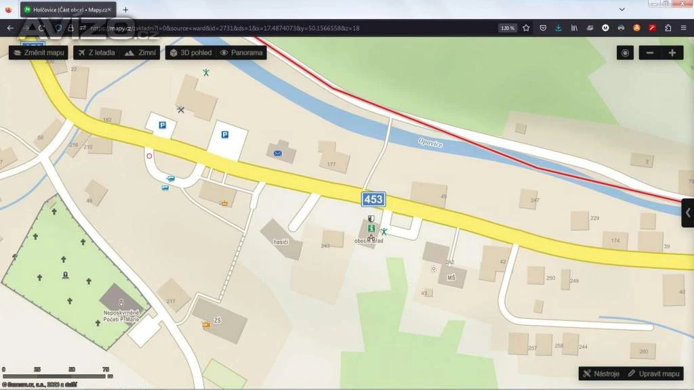List all tabs with the chevron dropdown
Viewport: 694px width, 390px height.
[x=622, y=9]
